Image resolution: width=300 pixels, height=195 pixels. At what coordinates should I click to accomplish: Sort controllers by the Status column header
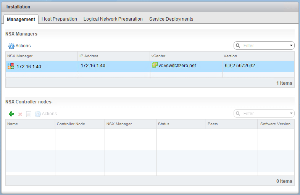pos(181,124)
